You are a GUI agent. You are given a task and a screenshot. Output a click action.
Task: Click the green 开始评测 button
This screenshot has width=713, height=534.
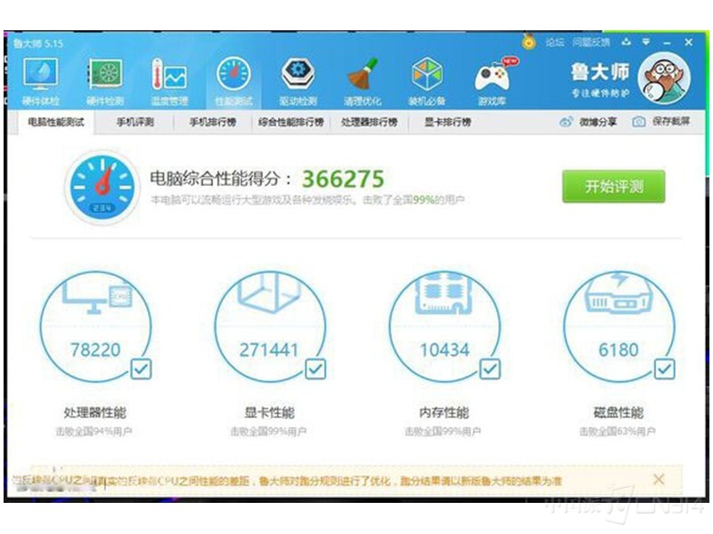click(613, 187)
